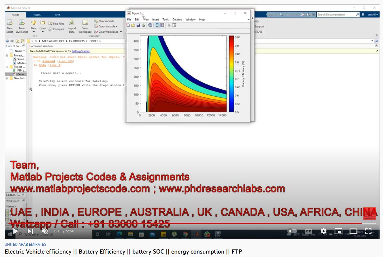
Task: Select the Edit Plot arrow tool
Action: [x=169, y=25]
